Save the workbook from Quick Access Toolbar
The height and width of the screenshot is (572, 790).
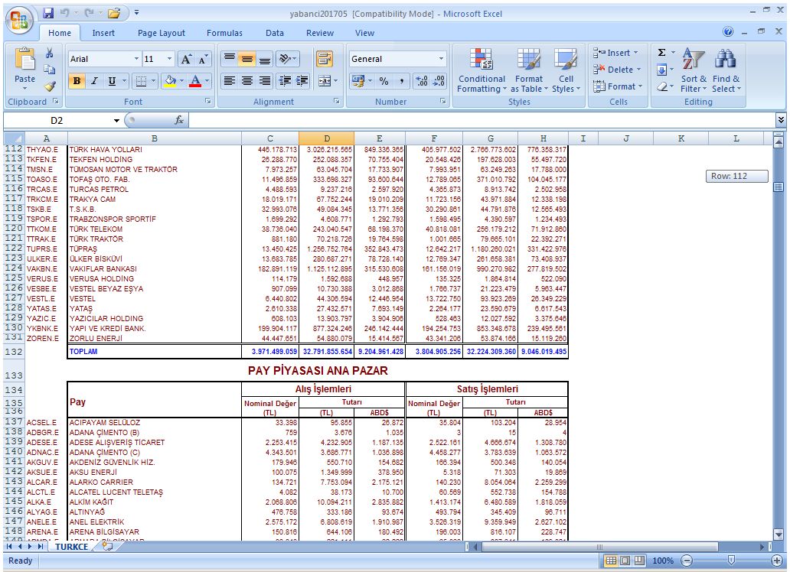point(48,13)
